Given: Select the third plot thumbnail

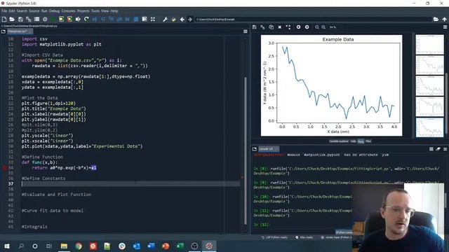Looking at the screenshot, I should (x=429, y=85).
